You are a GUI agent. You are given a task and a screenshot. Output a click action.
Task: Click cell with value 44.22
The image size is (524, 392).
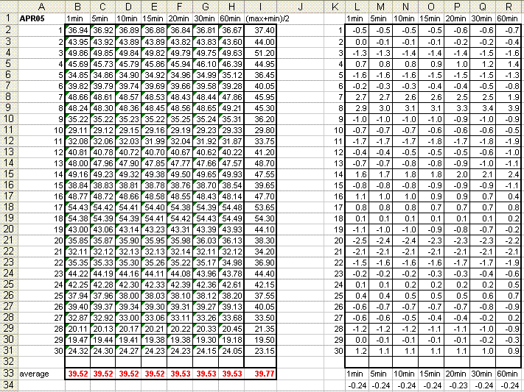pyautogui.click(x=77, y=274)
